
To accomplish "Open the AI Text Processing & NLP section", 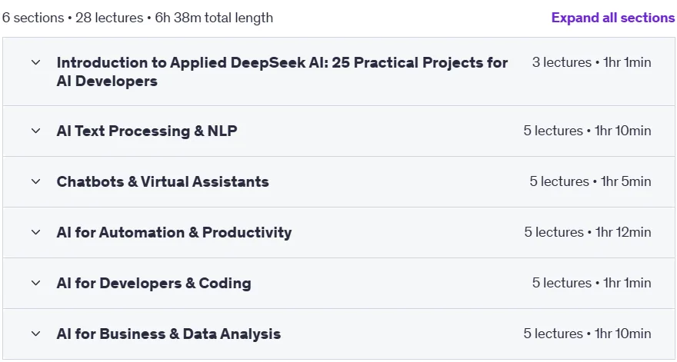I will point(147,131).
